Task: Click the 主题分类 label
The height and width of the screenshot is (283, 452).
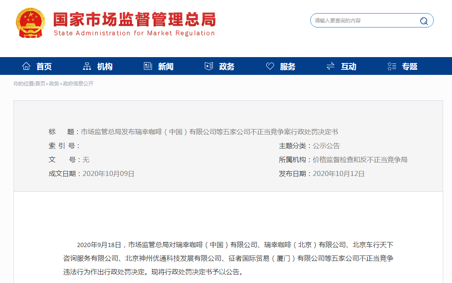Action: [295, 146]
